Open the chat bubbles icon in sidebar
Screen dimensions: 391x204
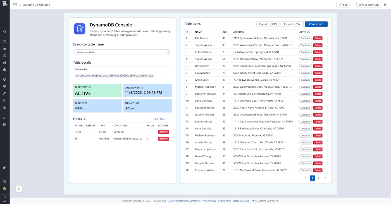click(5, 181)
